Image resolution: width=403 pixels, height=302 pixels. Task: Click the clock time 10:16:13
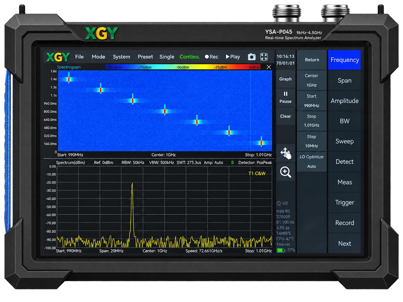point(285,56)
